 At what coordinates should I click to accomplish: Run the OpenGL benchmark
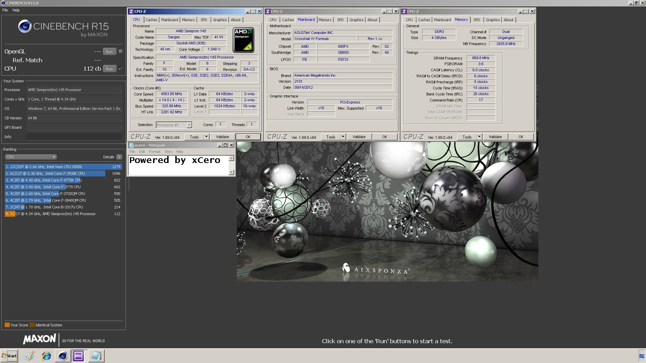click(x=109, y=52)
